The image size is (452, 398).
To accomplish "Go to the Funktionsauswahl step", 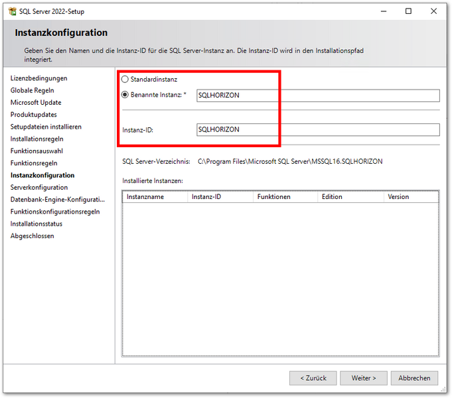I will [x=37, y=151].
